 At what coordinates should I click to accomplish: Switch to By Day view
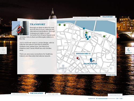(3, 50)
